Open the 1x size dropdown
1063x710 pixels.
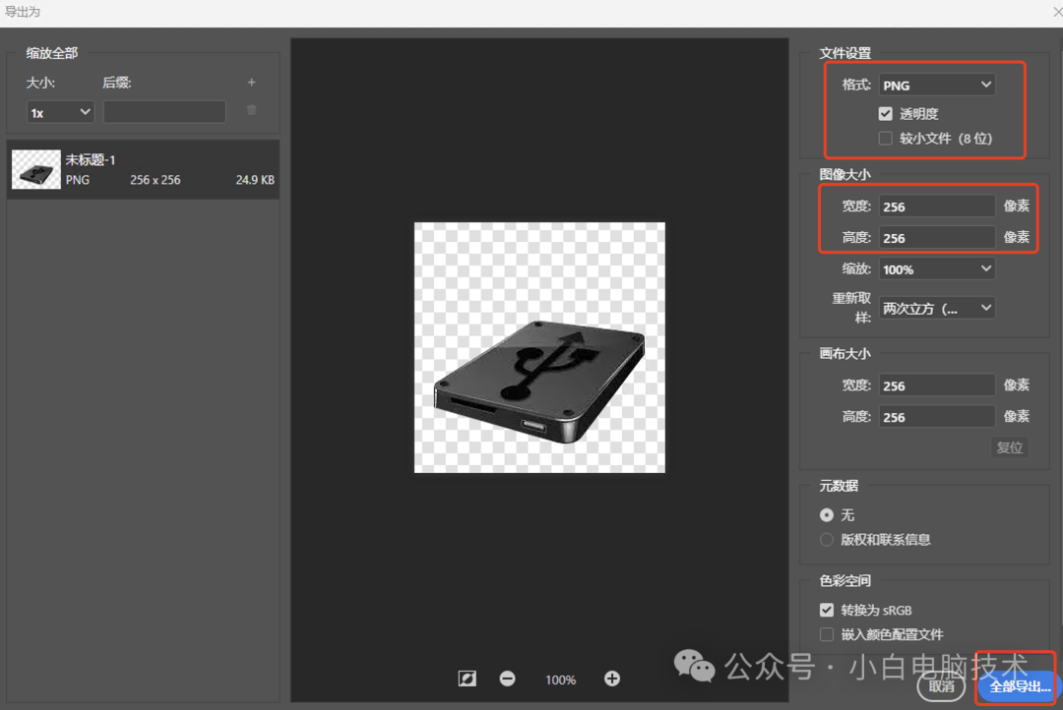(x=60, y=112)
